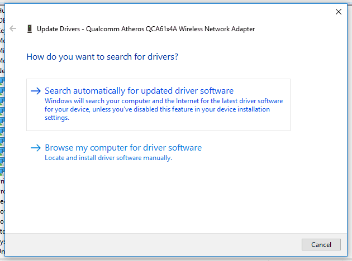
Task: Click the 'Windows will search your computer' description
Action: (164, 109)
